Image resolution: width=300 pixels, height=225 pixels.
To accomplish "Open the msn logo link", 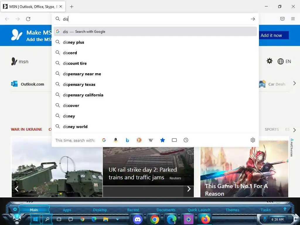I will pyautogui.click(x=20, y=62).
